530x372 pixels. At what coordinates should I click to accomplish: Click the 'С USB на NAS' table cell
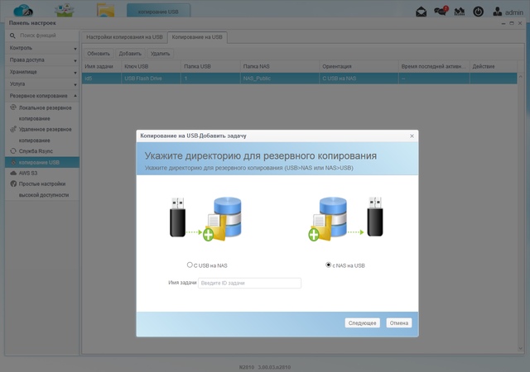(x=359, y=79)
